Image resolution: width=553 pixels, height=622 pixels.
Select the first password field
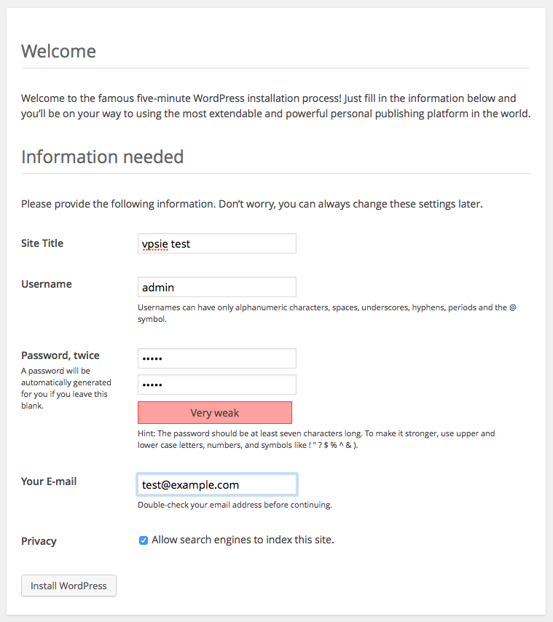pos(216,358)
